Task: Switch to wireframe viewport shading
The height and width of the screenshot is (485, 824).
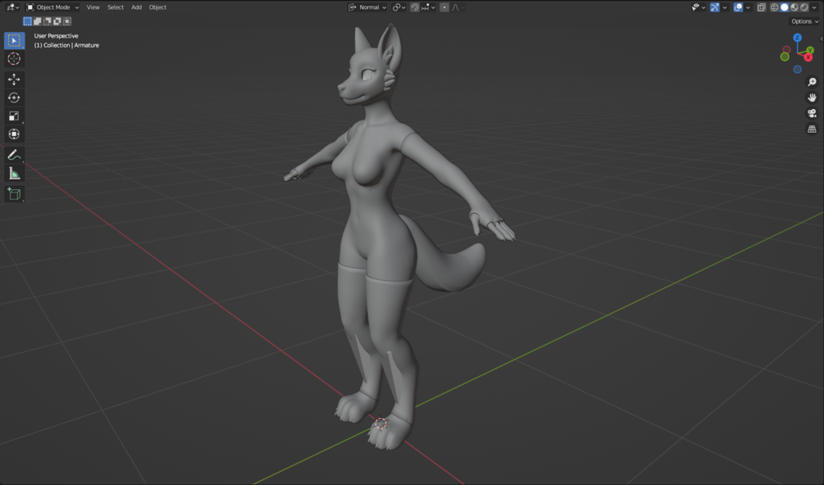Action: click(775, 7)
